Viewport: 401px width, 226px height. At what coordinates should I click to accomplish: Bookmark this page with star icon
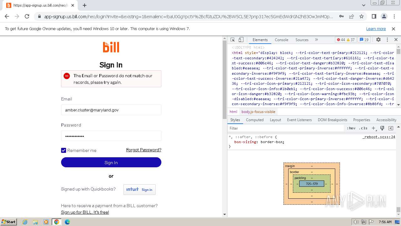tap(362, 16)
